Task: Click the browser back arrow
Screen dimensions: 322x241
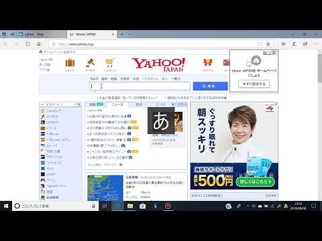Action: [x=6, y=44]
